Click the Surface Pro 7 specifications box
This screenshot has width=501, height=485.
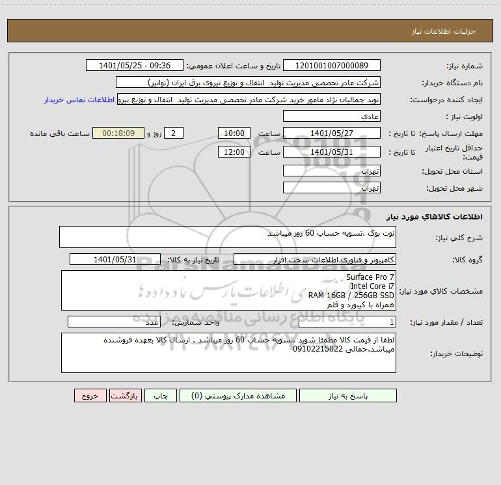228,290
